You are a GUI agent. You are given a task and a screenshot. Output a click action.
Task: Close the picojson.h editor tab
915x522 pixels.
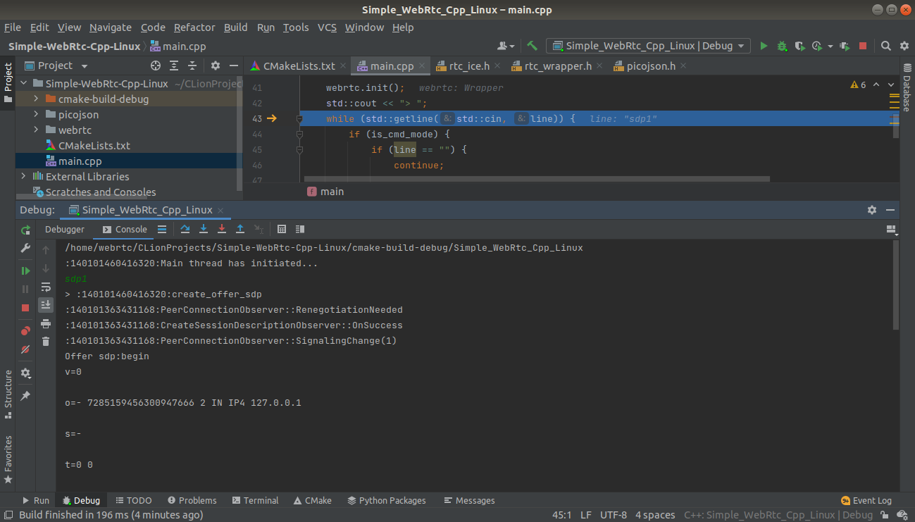tap(683, 66)
